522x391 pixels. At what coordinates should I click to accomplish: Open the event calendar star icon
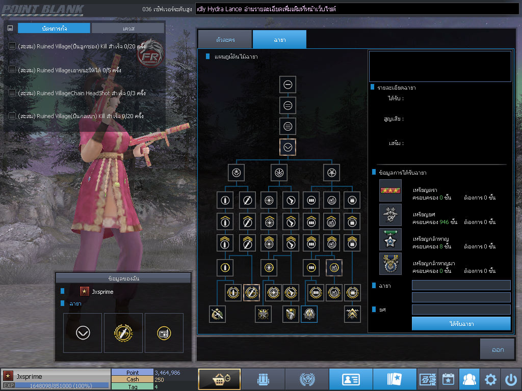449,379
